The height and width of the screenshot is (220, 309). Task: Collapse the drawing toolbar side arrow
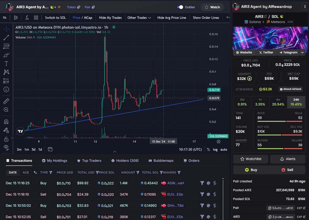pyautogui.click(x=12, y=138)
